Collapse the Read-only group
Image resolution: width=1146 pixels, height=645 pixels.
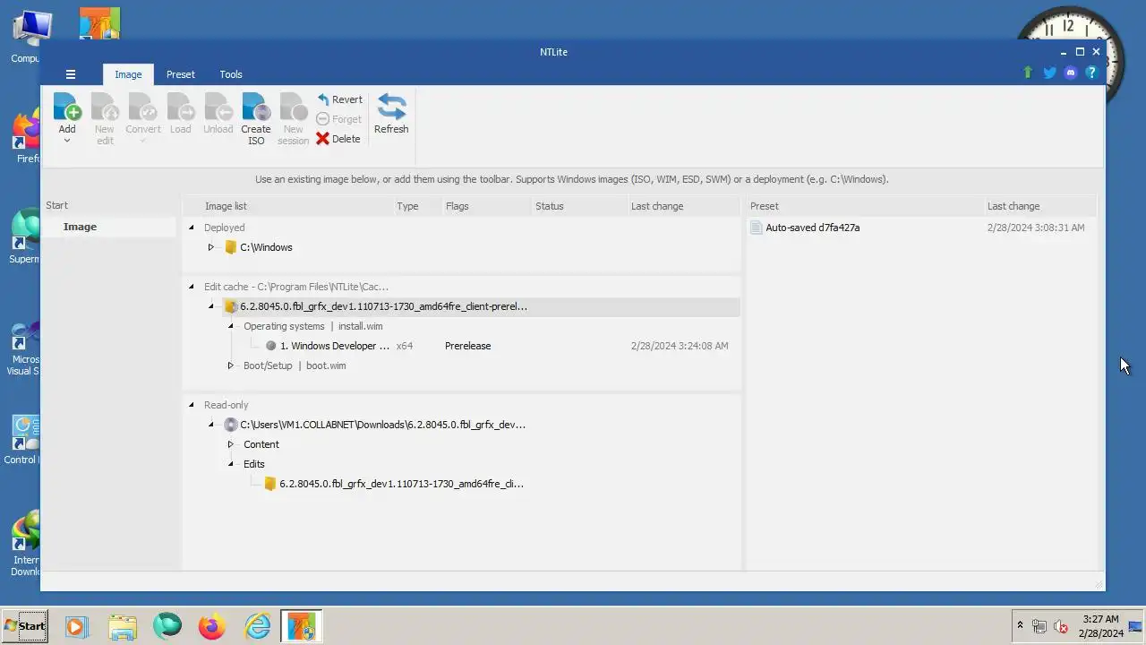[x=191, y=405]
